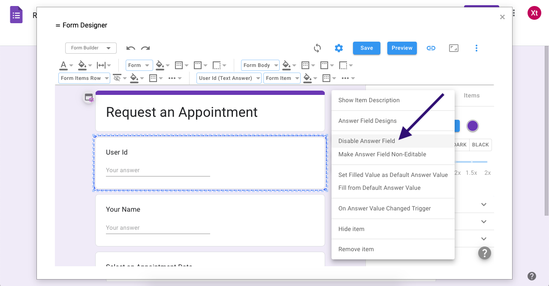Viewport: 549px width, 286px height.
Task: Select the Request an Appointment title
Action: pos(182,112)
